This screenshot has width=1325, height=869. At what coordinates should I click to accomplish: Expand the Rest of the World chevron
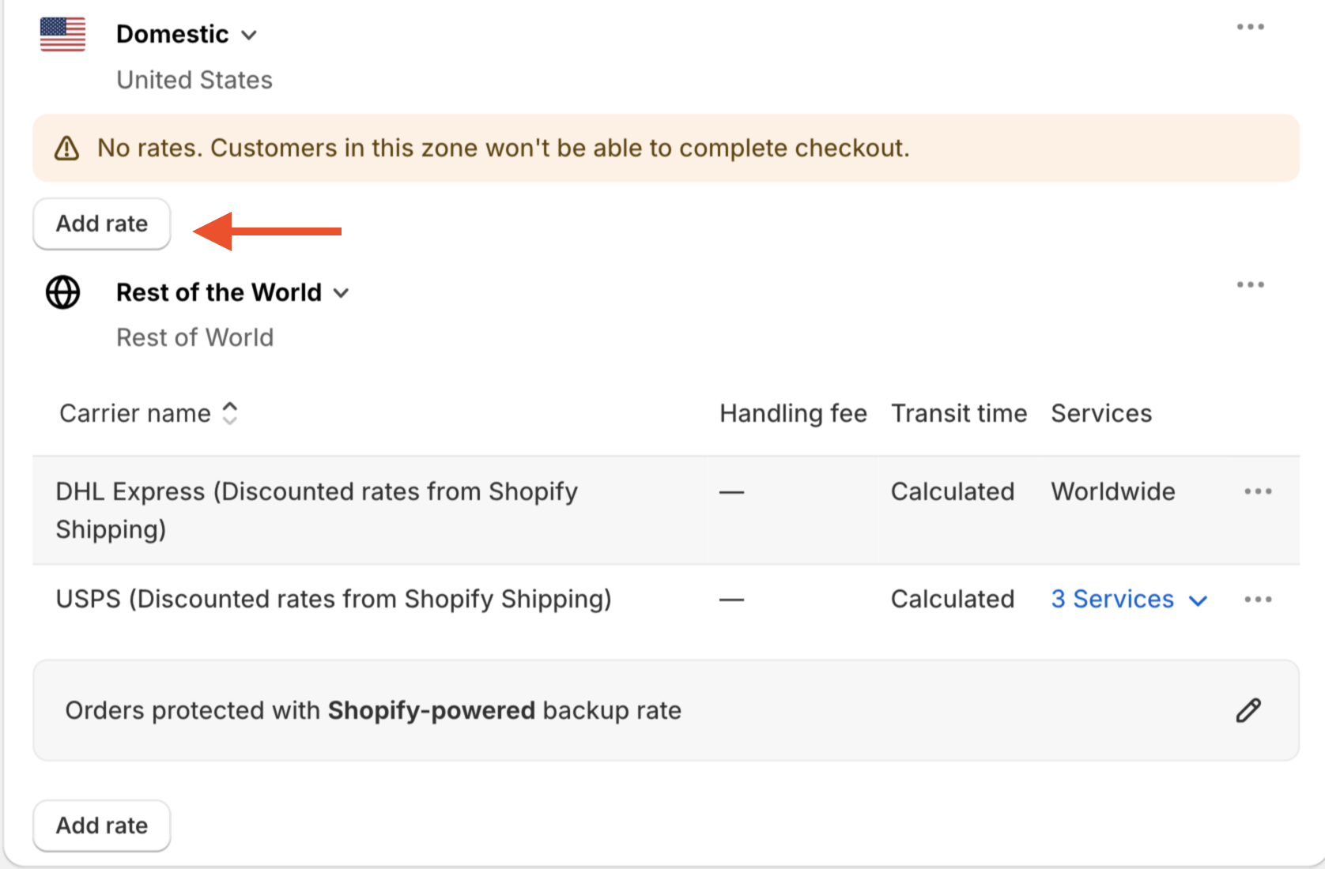click(x=342, y=293)
